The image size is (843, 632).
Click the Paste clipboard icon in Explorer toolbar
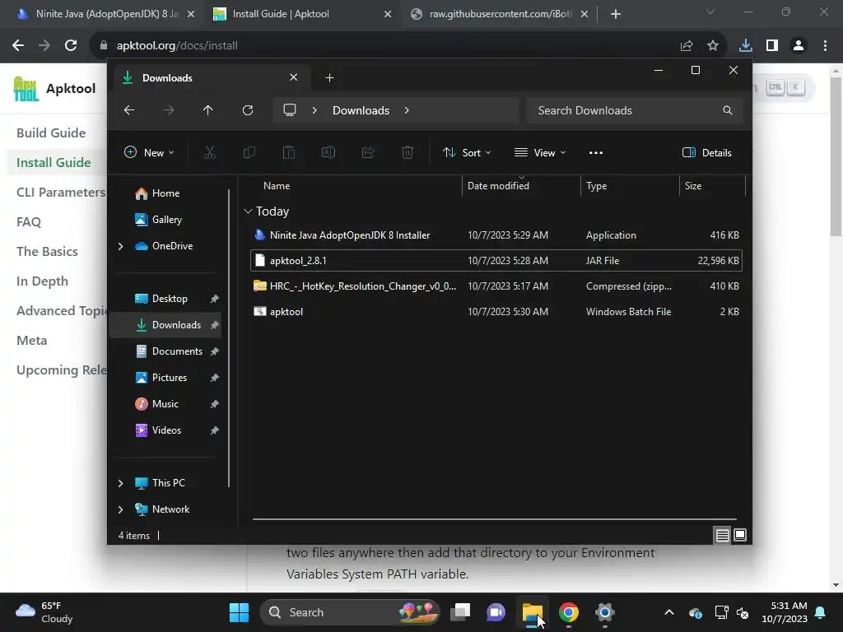click(289, 152)
